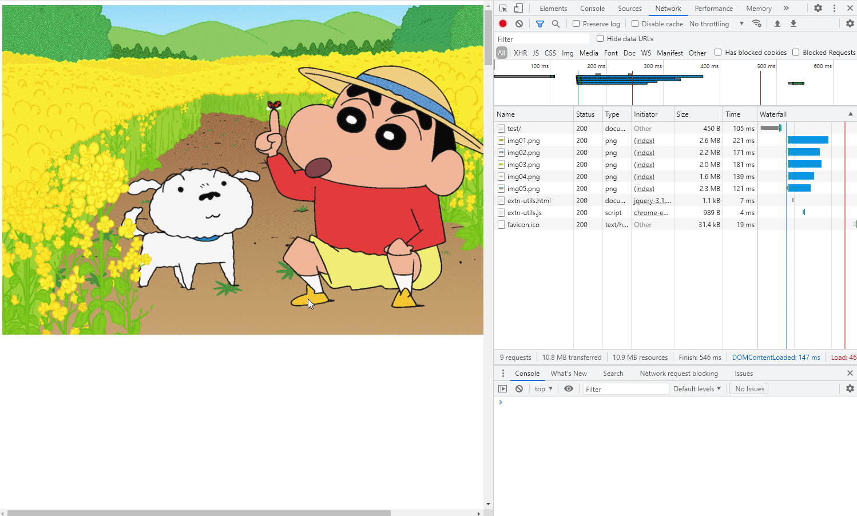Switch to the Performance tab
The width and height of the screenshot is (857, 516).
(713, 8)
